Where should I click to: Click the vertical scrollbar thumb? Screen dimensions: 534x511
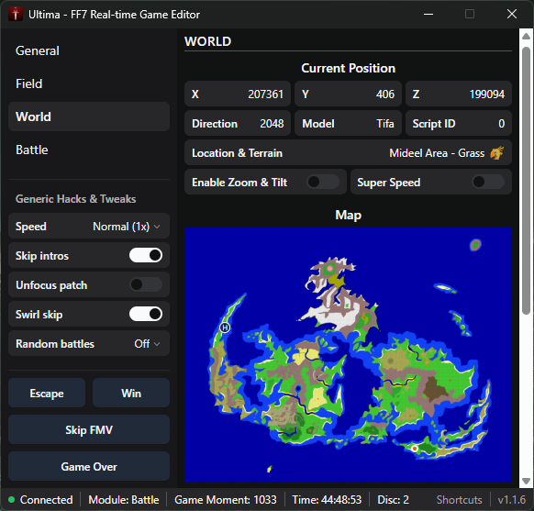[x=526, y=181]
